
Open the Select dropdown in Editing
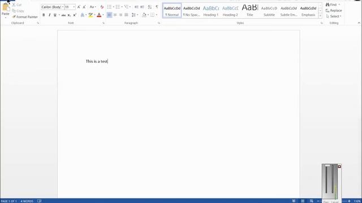click(x=334, y=16)
